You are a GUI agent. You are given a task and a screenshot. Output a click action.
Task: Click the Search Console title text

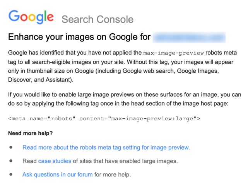click(97, 19)
